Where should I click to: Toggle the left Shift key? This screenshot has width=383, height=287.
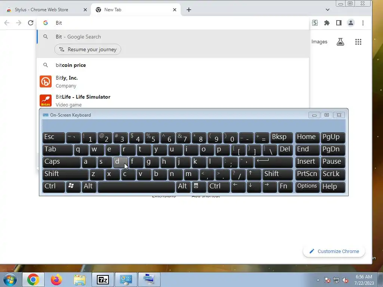click(x=65, y=175)
